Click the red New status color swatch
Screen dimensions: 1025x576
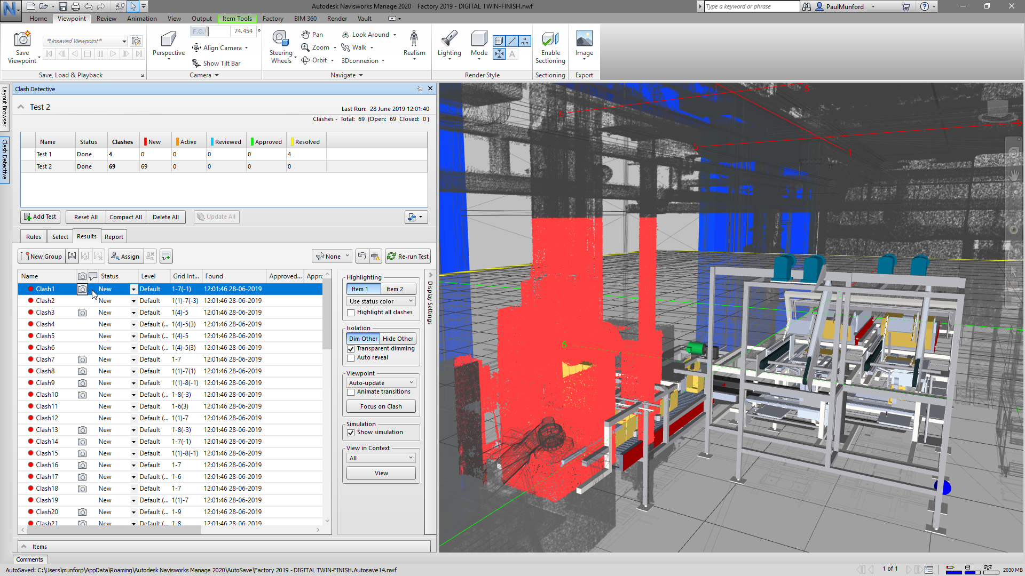coord(145,142)
